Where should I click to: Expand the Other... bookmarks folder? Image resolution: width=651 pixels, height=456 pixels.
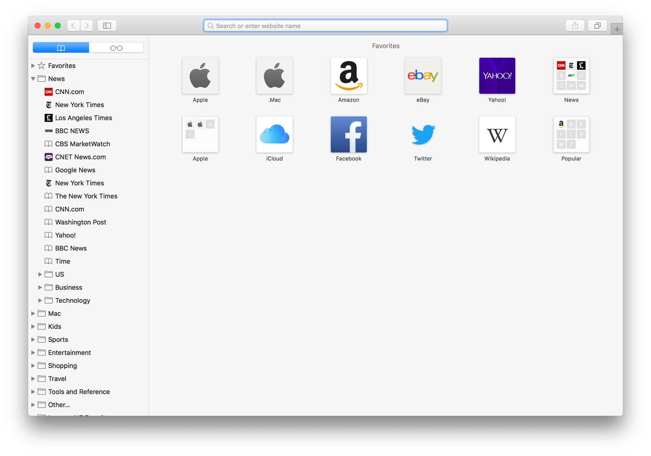pyautogui.click(x=33, y=404)
